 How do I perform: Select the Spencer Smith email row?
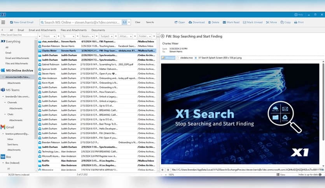point(97,69)
